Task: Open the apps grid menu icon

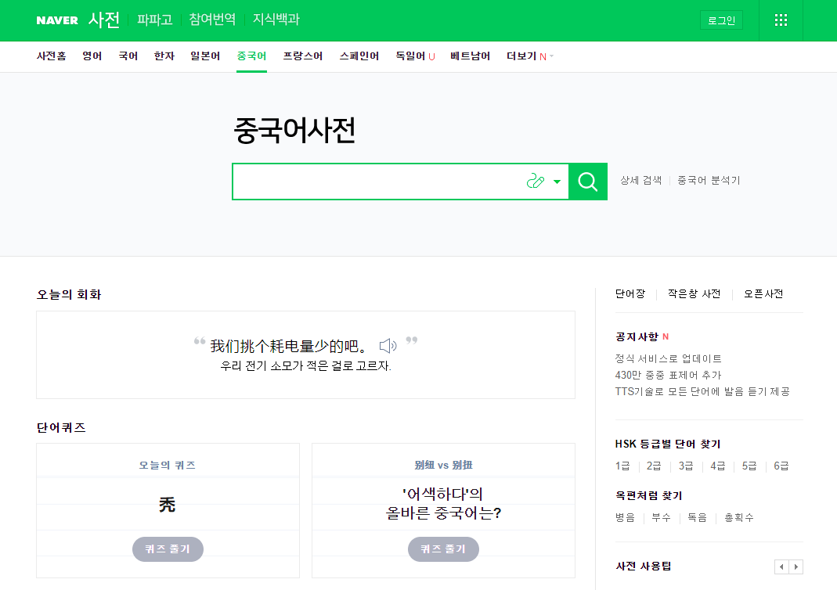Action: [781, 20]
